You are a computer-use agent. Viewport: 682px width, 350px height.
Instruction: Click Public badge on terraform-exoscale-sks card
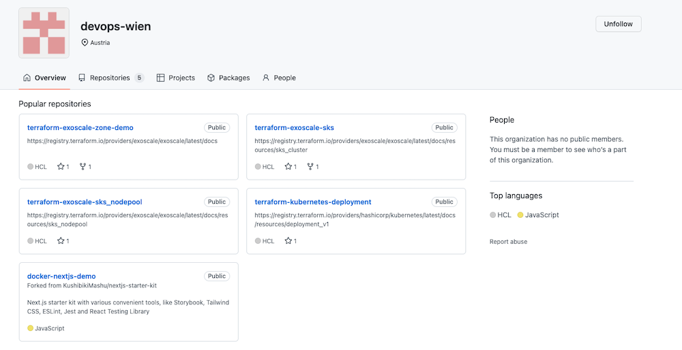pos(444,127)
